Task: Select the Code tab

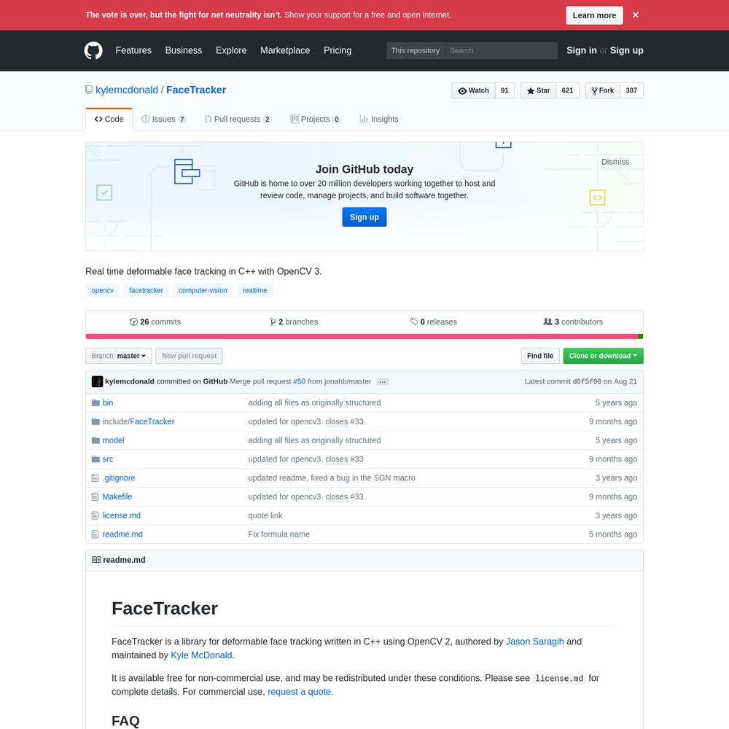Action: (x=109, y=119)
